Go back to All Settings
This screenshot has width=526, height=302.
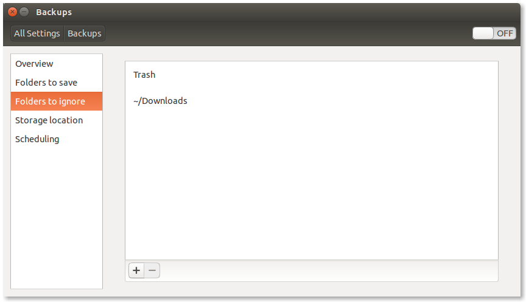click(x=37, y=33)
